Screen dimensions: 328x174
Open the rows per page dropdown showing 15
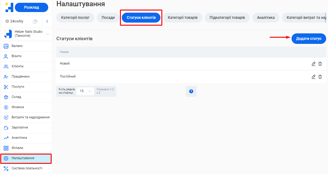coord(85,91)
